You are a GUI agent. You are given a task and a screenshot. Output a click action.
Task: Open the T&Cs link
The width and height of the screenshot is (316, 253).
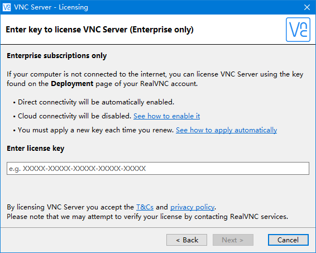(x=145, y=207)
